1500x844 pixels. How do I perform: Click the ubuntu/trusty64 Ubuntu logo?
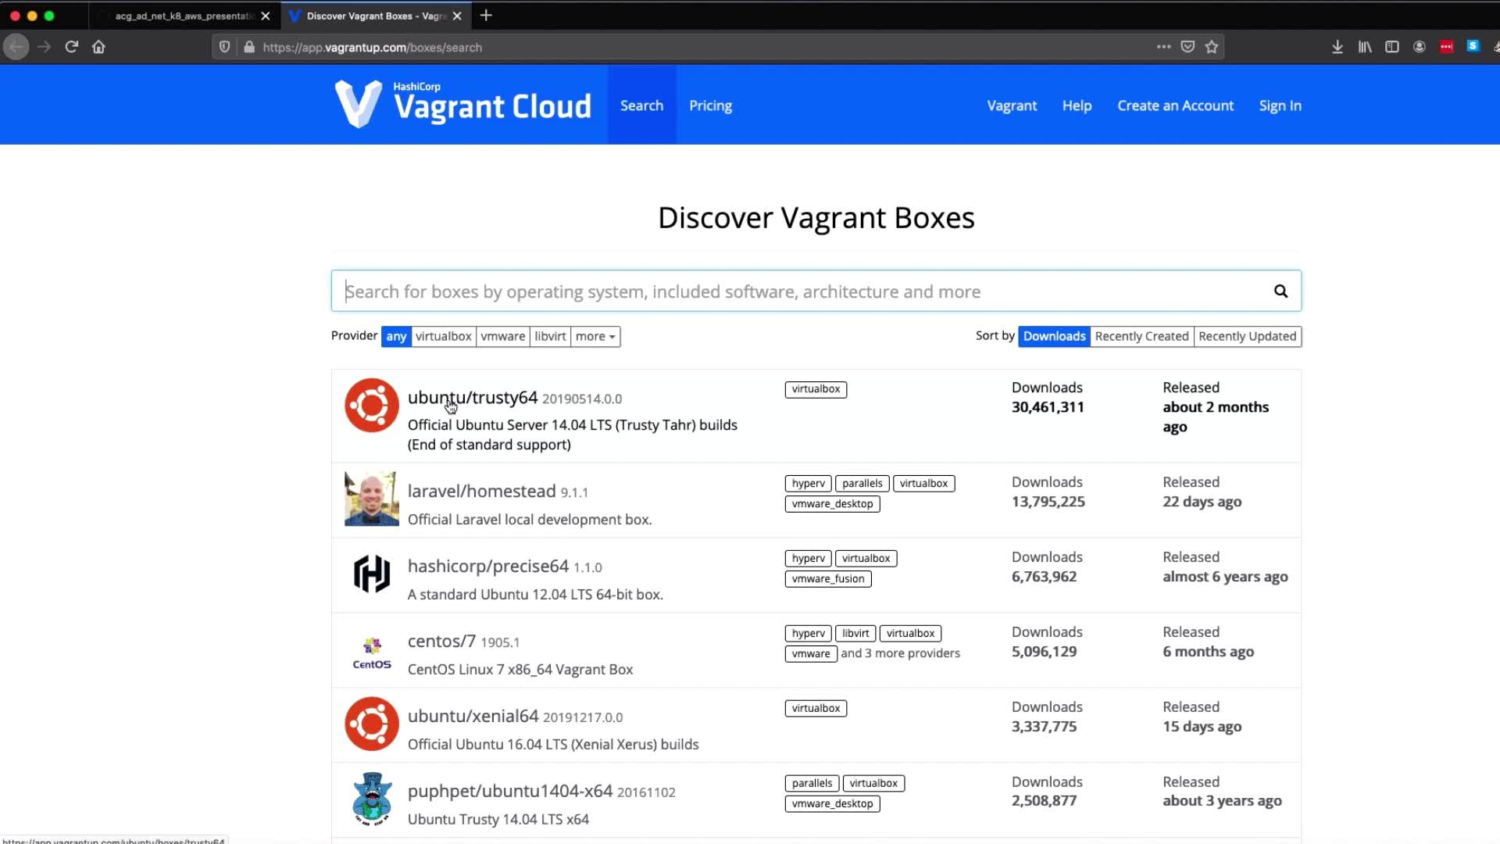[x=372, y=406]
